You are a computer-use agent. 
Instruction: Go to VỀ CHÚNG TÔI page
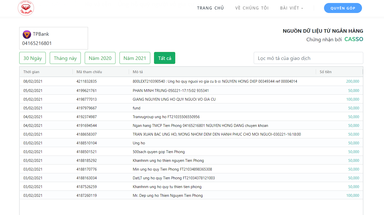252,8
